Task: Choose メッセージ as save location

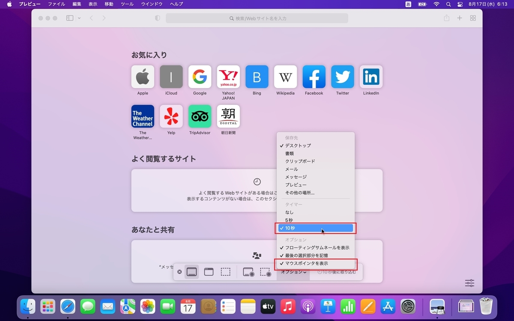Action: click(x=316, y=177)
